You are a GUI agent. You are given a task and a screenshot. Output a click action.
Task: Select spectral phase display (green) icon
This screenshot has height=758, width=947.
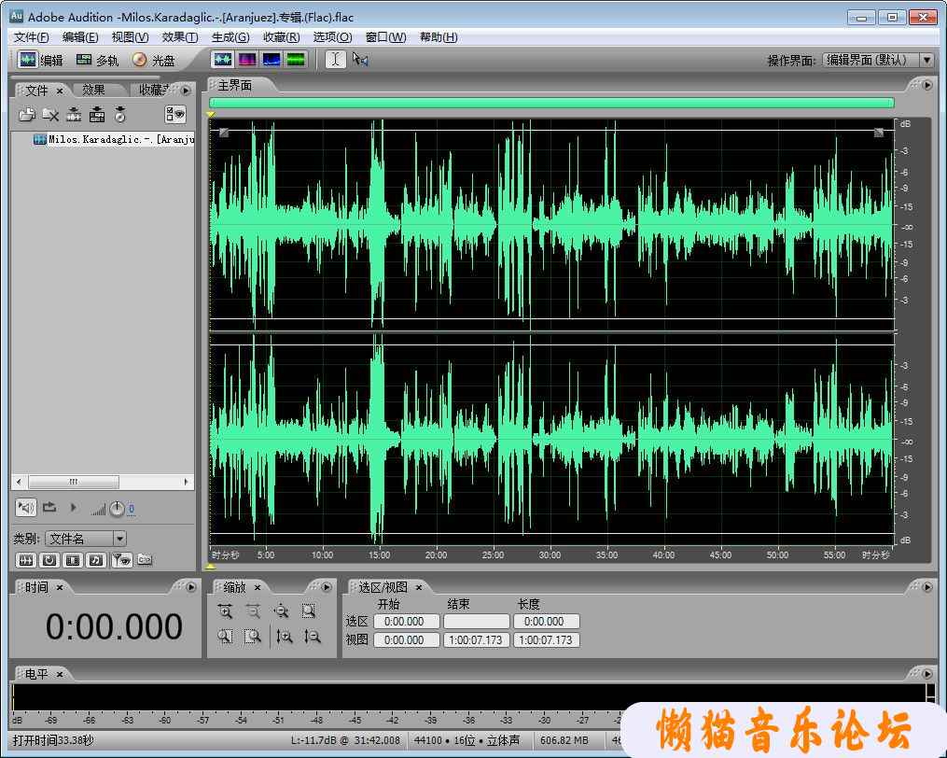point(296,59)
